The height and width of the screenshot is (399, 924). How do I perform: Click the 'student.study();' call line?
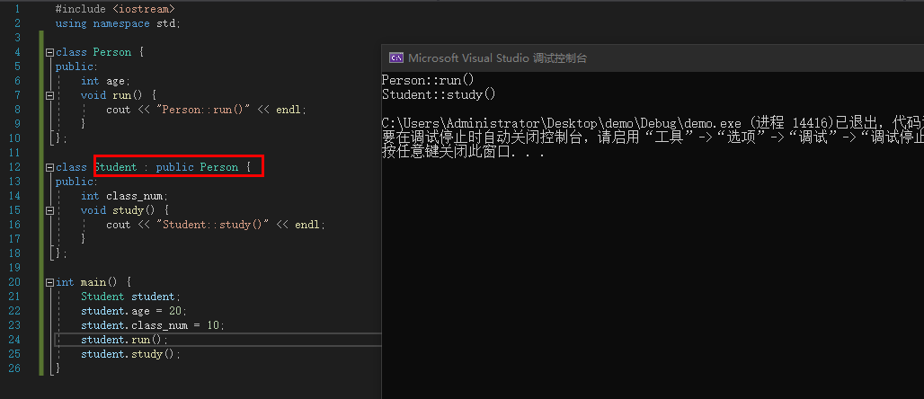pyautogui.click(x=130, y=354)
